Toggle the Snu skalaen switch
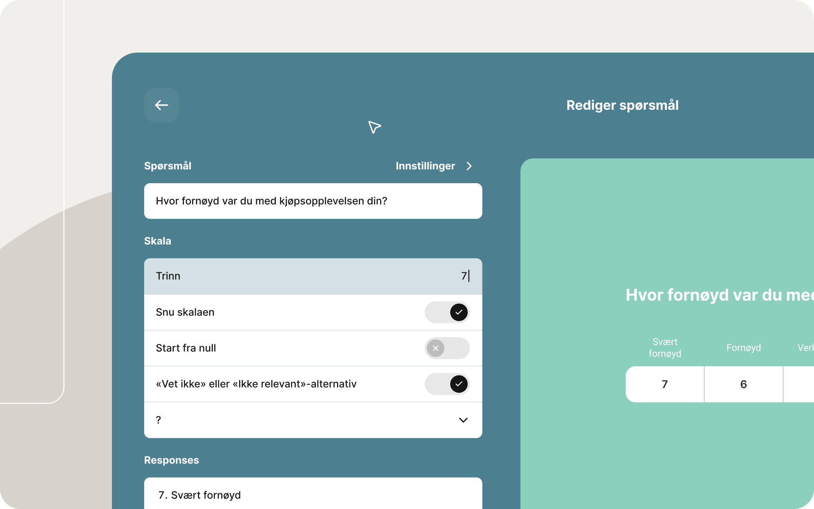This screenshot has height=509, width=814. pos(447,312)
